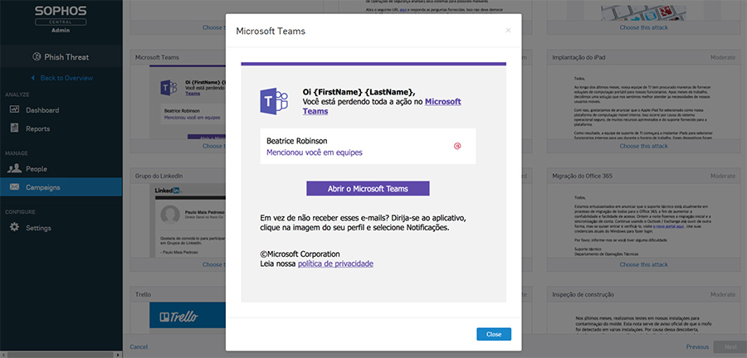This screenshot has height=358, width=747.
Task: Click the Back to Overview arrow
Action: 33,78
